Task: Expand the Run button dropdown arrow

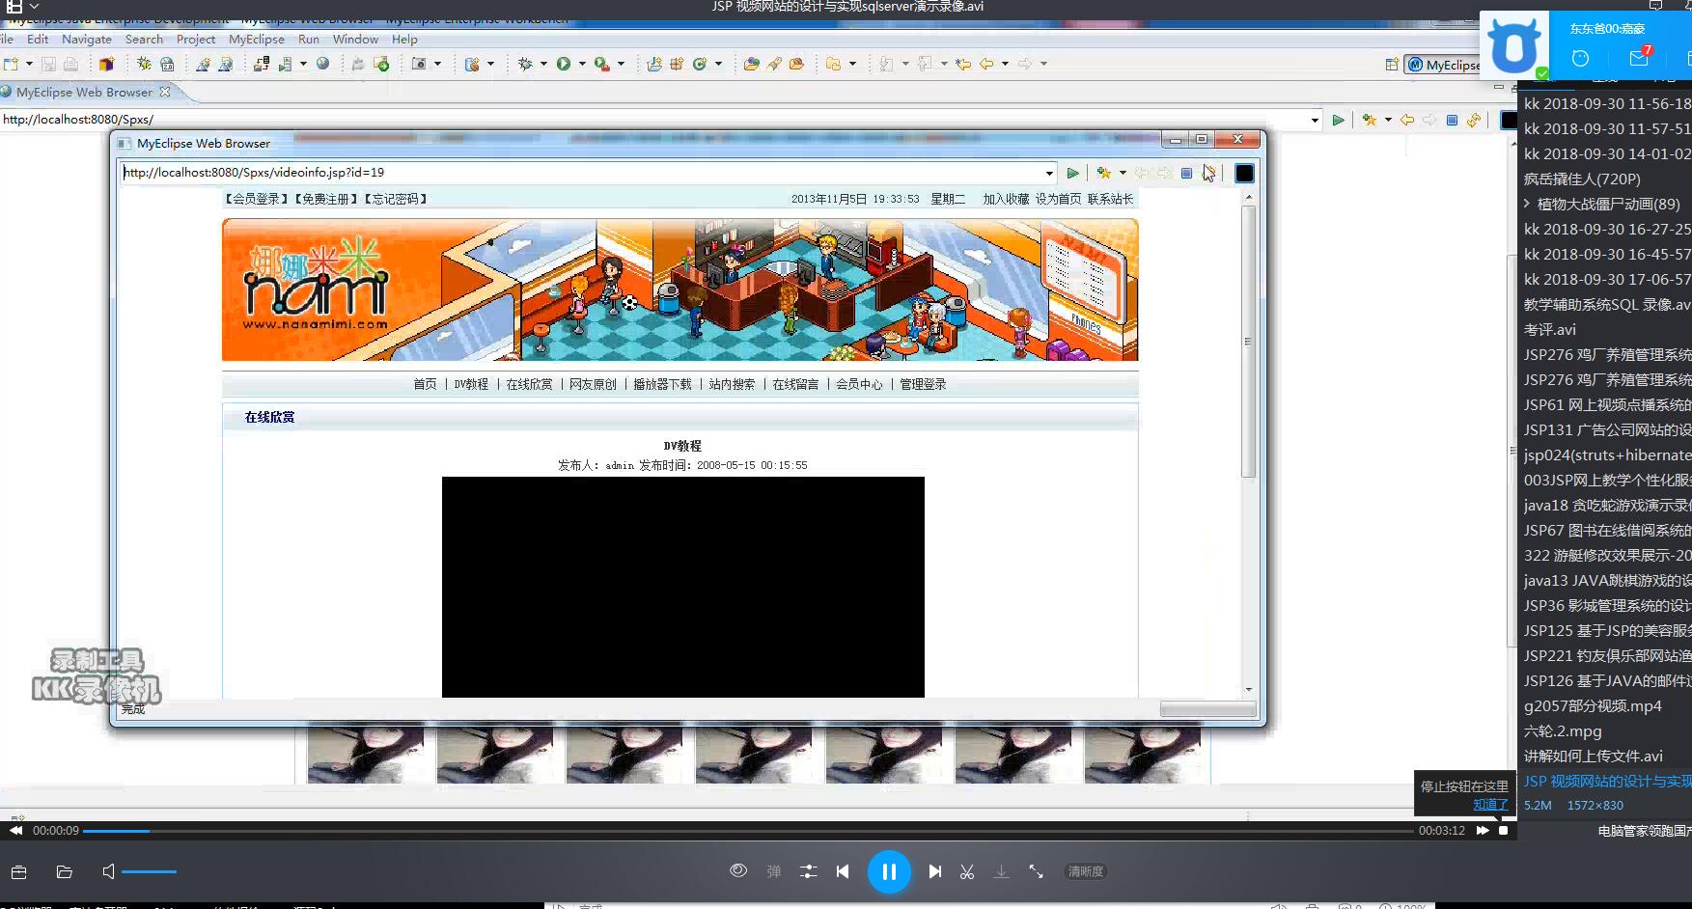Action: (582, 64)
